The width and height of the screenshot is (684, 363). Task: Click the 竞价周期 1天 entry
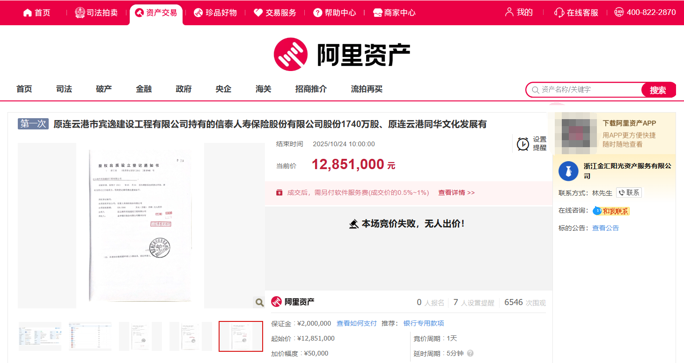point(435,338)
